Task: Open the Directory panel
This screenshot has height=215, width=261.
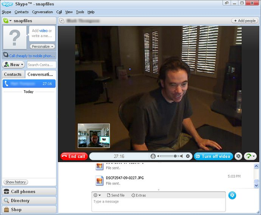Action: point(29,200)
